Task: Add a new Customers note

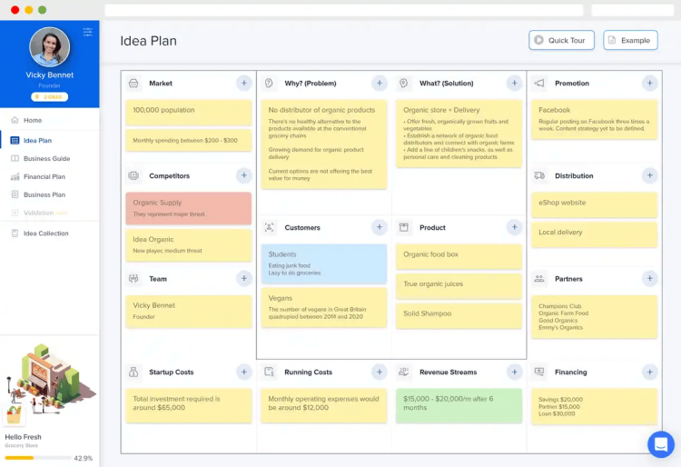Action: (x=380, y=227)
